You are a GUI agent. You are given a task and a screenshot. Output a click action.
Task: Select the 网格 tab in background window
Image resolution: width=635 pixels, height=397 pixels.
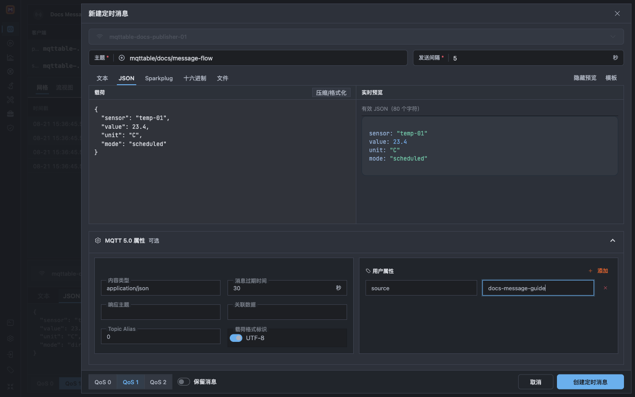click(x=42, y=87)
